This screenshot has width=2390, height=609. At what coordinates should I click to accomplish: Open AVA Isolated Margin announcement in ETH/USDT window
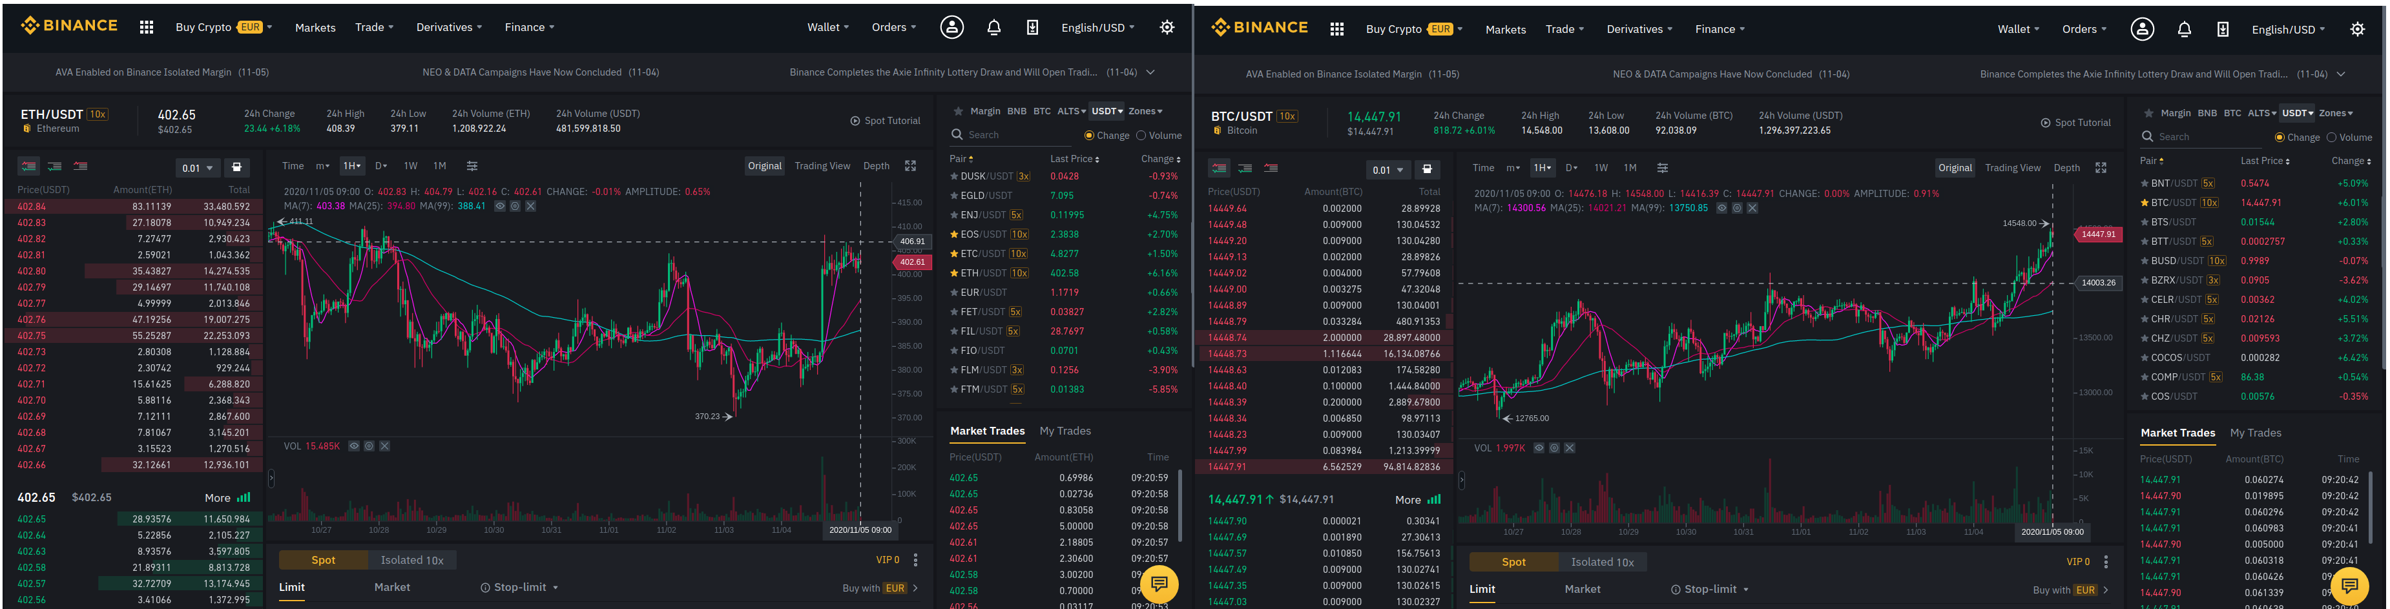tap(161, 72)
